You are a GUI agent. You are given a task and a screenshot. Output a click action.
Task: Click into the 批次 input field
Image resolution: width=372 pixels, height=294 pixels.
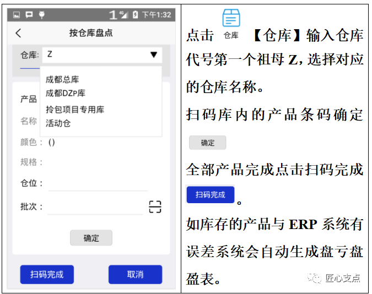(x=95, y=207)
